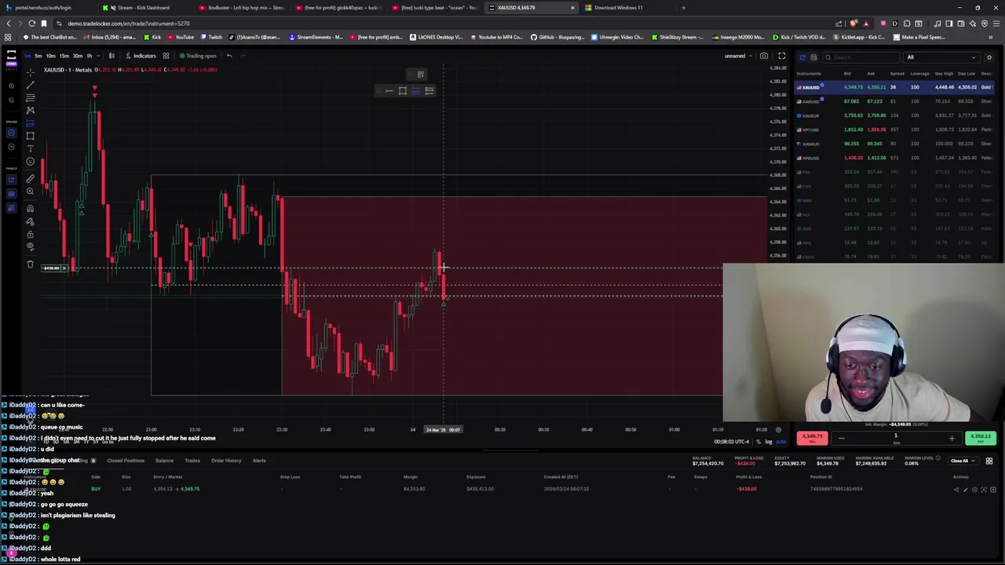Screen dimensions: 1005x565
Task: Switch chart to 30m timeframe
Action: tap(78, 56)
